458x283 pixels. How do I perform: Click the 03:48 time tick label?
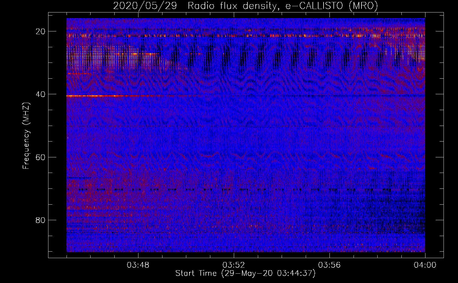138,265
